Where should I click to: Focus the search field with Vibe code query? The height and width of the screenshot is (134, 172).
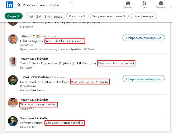click(43, 5)
